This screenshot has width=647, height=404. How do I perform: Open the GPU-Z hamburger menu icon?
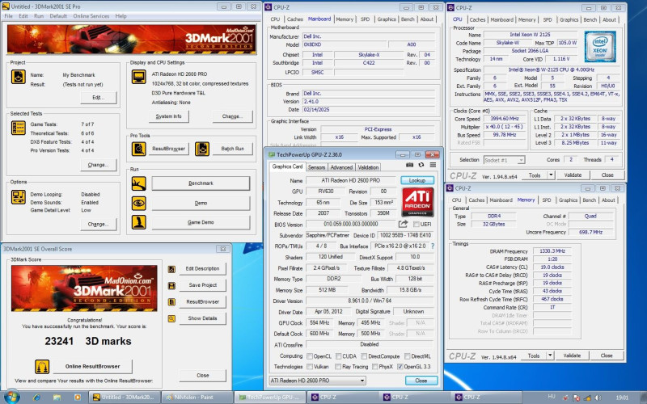(433, 166)
